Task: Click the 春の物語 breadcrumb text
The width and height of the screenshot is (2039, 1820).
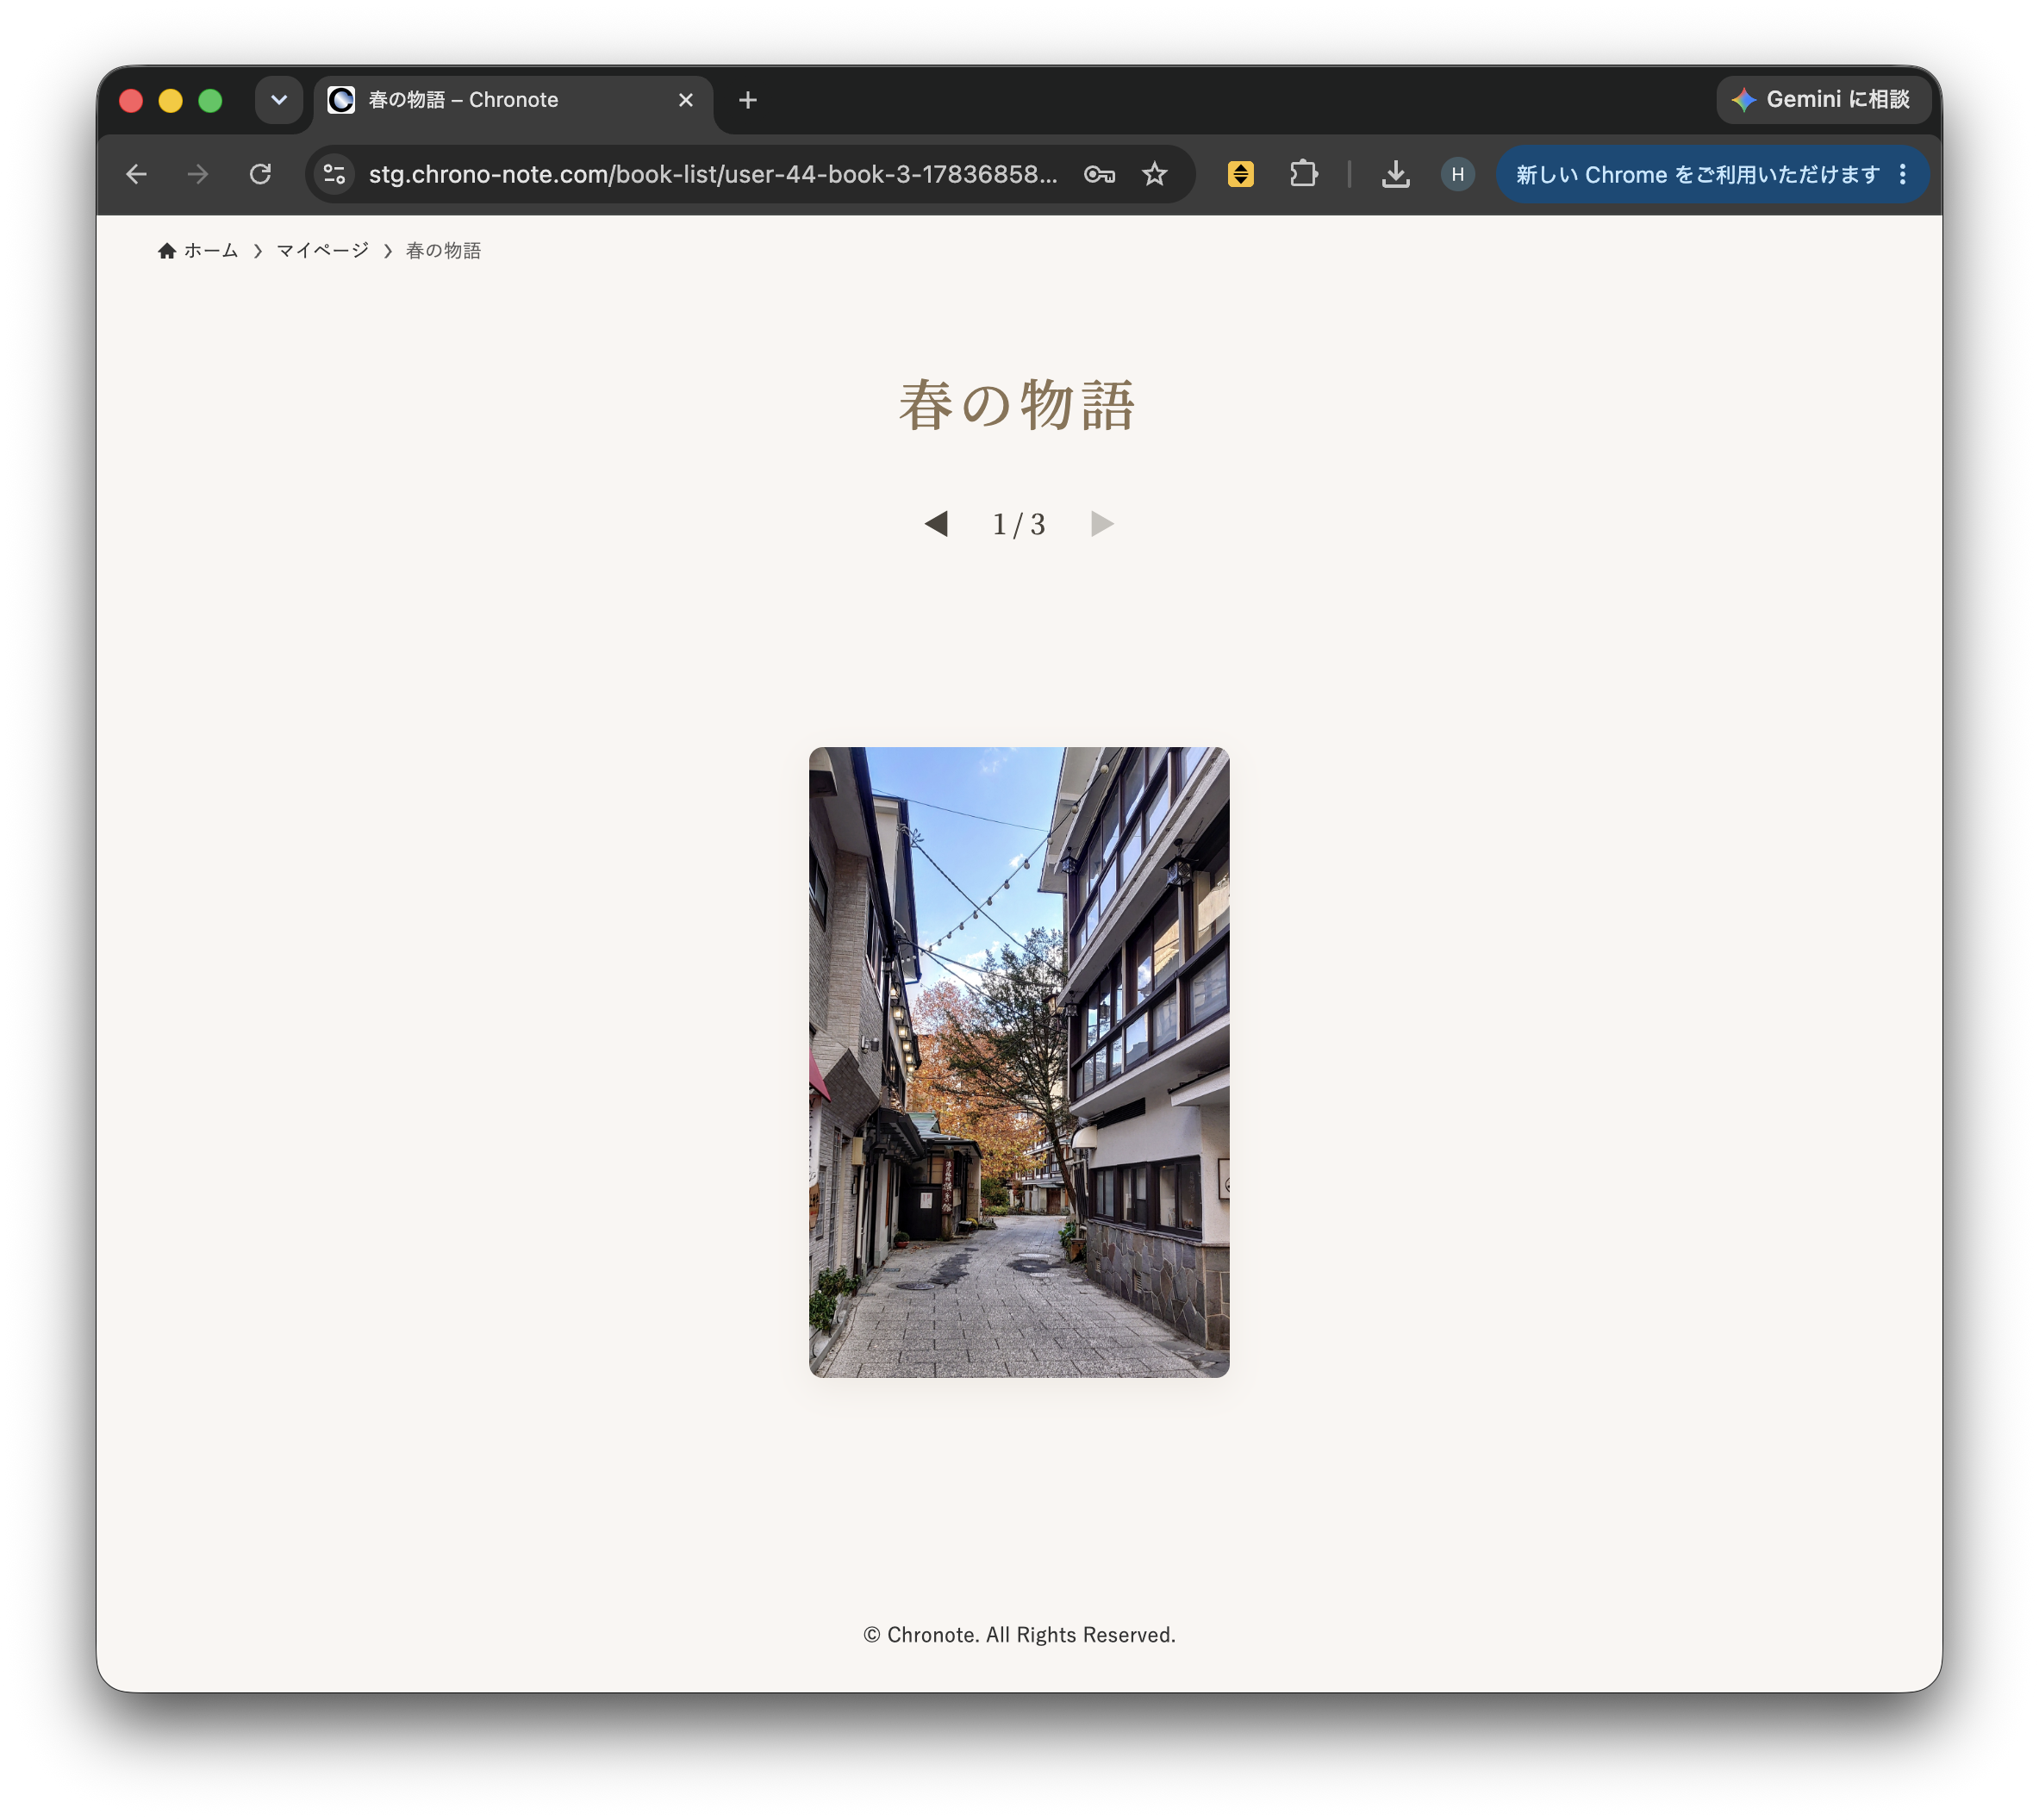Action: (x=443, y=250)
